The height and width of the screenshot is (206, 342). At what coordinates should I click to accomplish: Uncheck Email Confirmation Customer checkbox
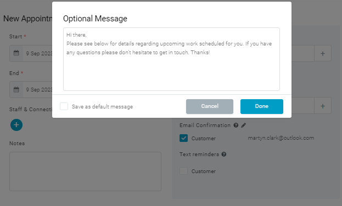pyautogui.click(x=184, y=138)
